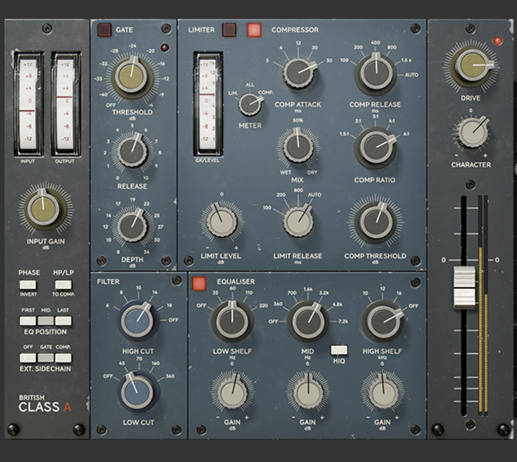Set Ext. Sidechain to Off
Screen dimensions: 517x462
[27, 358]
